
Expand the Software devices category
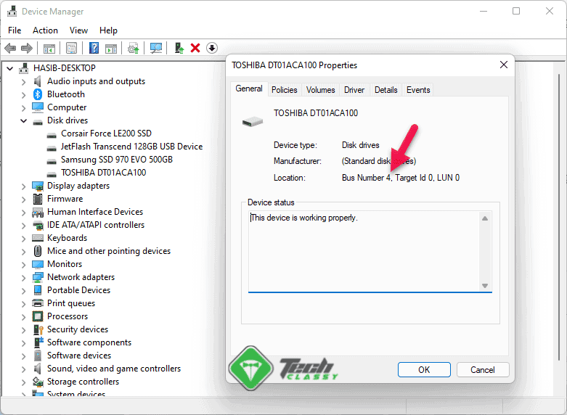point(23,356)
